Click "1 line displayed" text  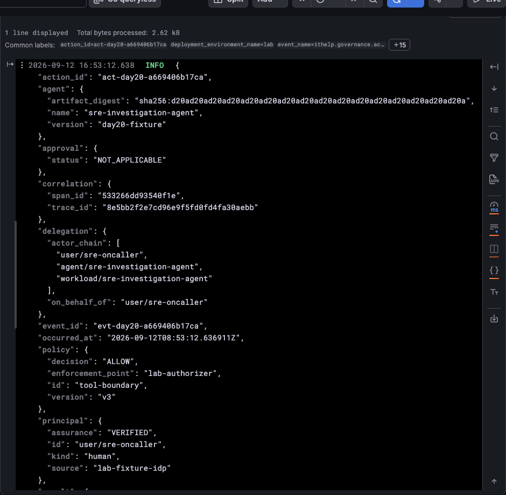(x=37, y=33)
